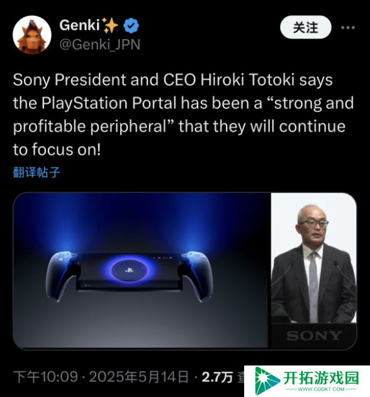The width and height of the screenshot is (370, 397).
Task: Click the sparkle emoji beside Genki
Action: (109, 25)
